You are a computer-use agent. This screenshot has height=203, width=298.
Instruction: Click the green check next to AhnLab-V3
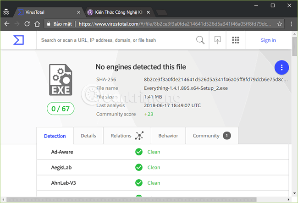[x=139, y=183]
